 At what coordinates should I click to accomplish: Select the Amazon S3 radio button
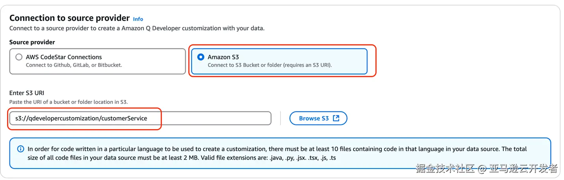click(201, 57)
